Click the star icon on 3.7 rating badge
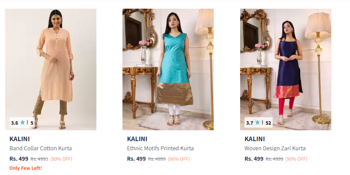This screenshot has height=175, width=350. coord(258,122)
